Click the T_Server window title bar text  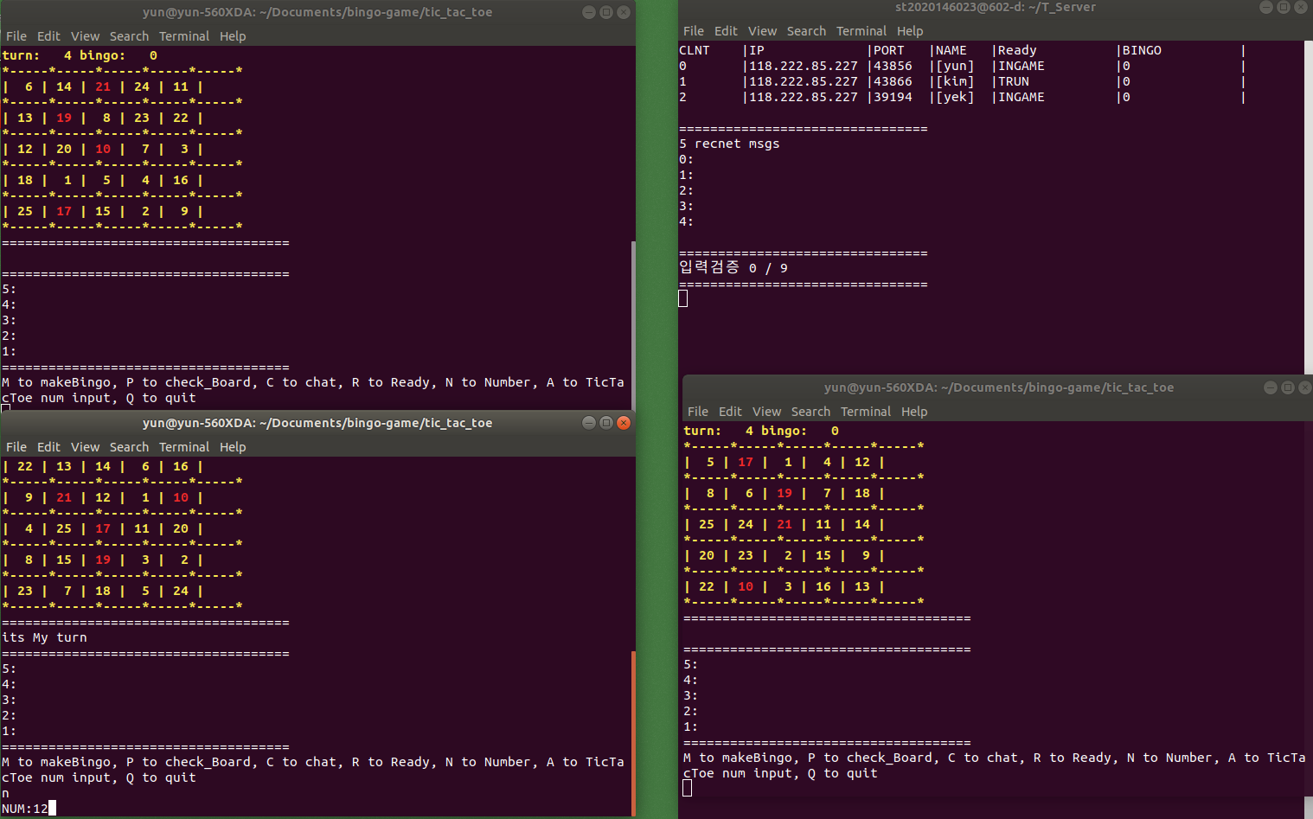[995, 7]
